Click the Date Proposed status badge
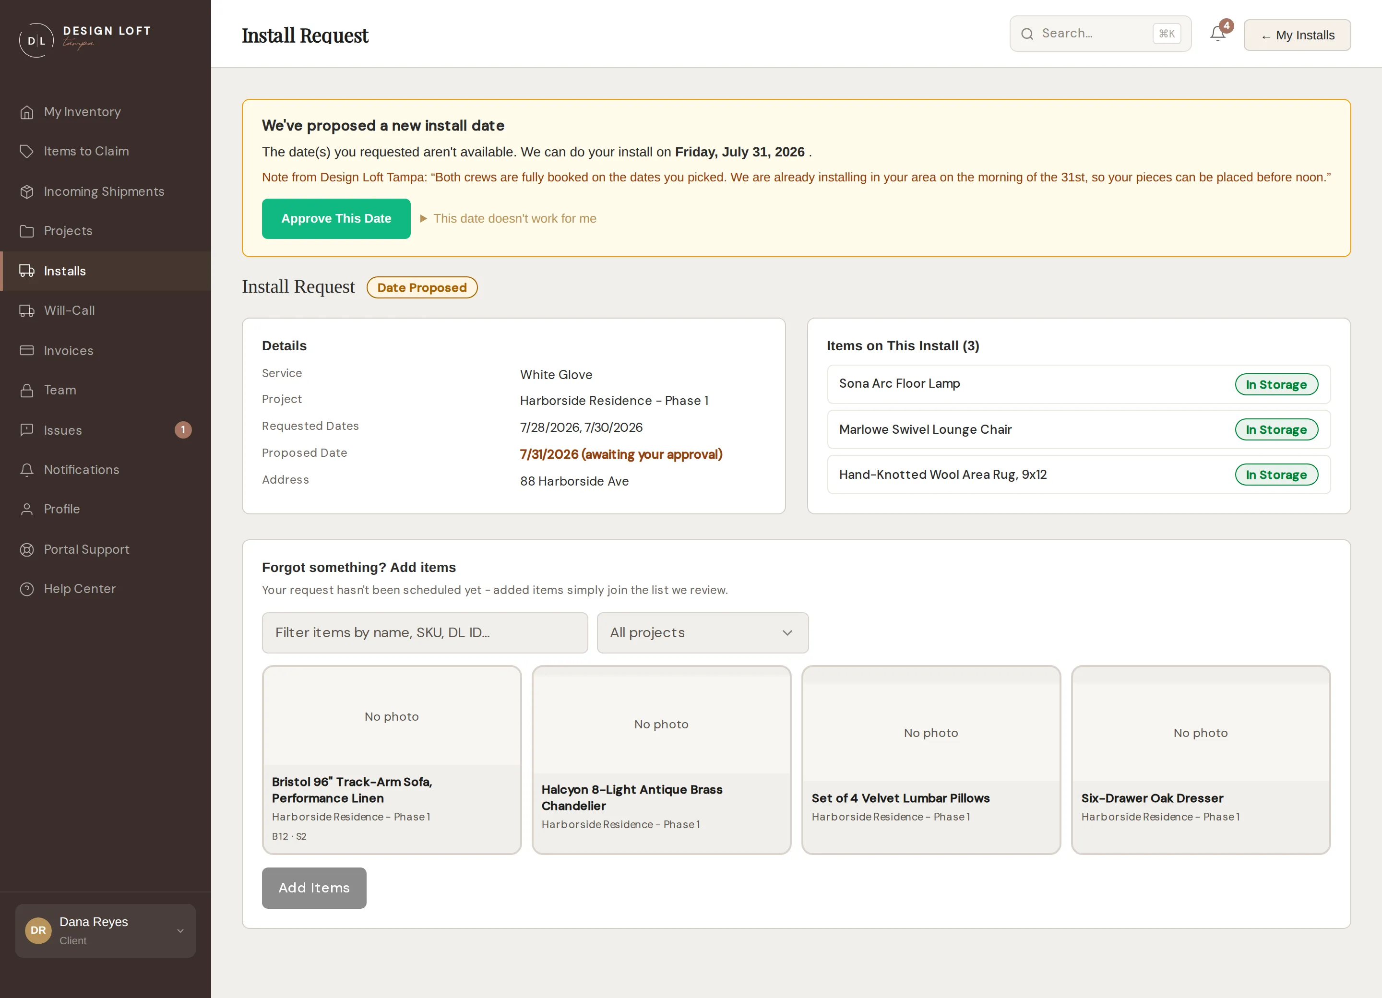 [422, 287]
